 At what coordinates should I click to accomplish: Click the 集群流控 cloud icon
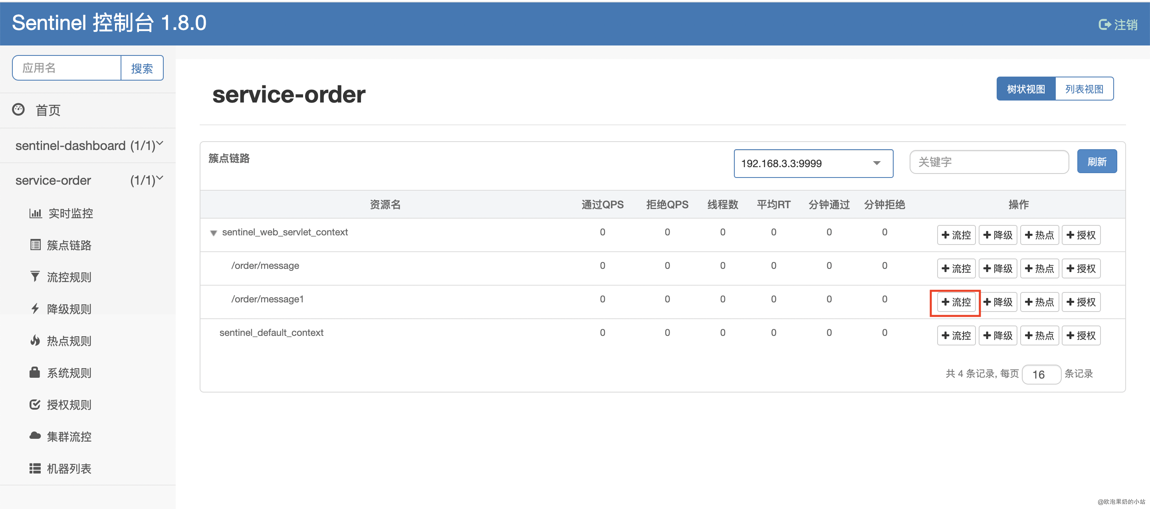(35, 436)
